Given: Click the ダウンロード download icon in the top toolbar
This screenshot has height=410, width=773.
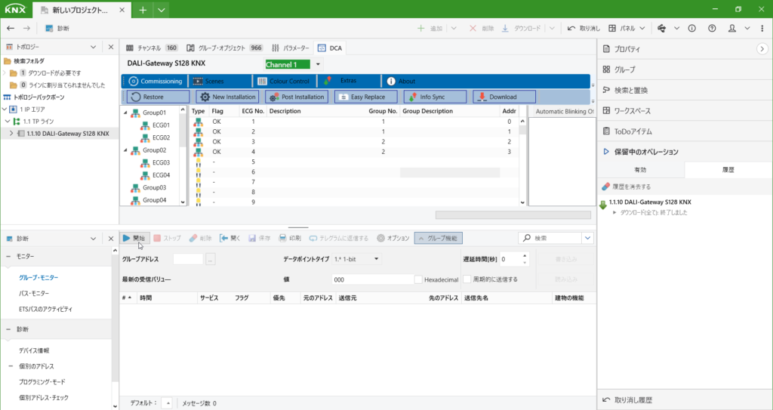Looking at the screenshot, I should click(x=505, y=29).
